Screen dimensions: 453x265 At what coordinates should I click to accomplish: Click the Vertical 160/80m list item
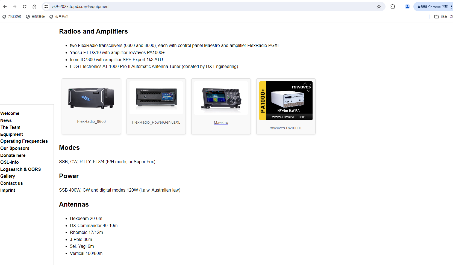click(86, 253)
